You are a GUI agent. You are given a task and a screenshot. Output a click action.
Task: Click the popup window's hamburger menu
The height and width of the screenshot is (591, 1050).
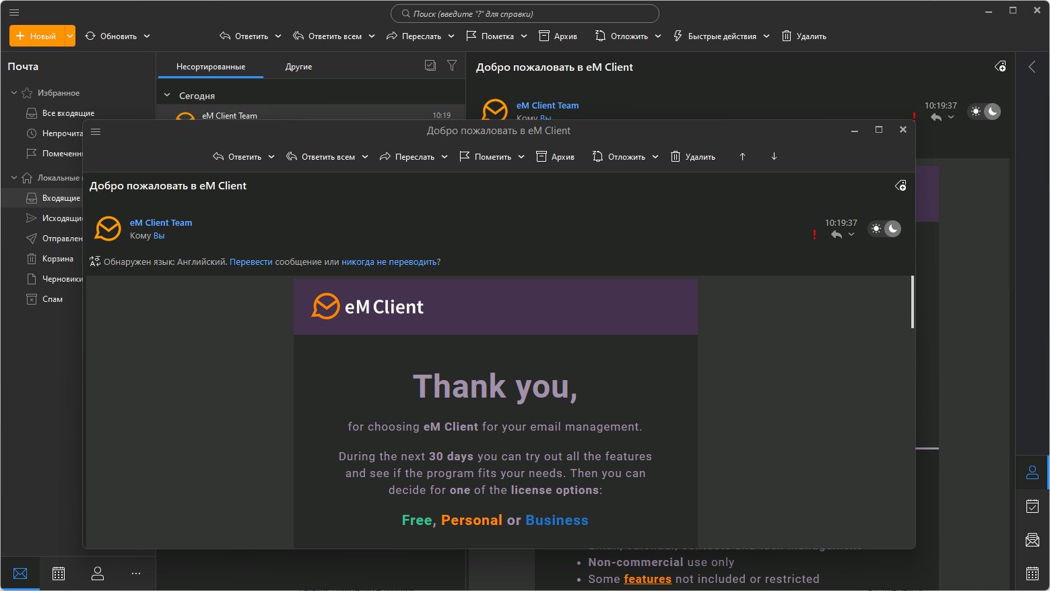coord(96,131)
